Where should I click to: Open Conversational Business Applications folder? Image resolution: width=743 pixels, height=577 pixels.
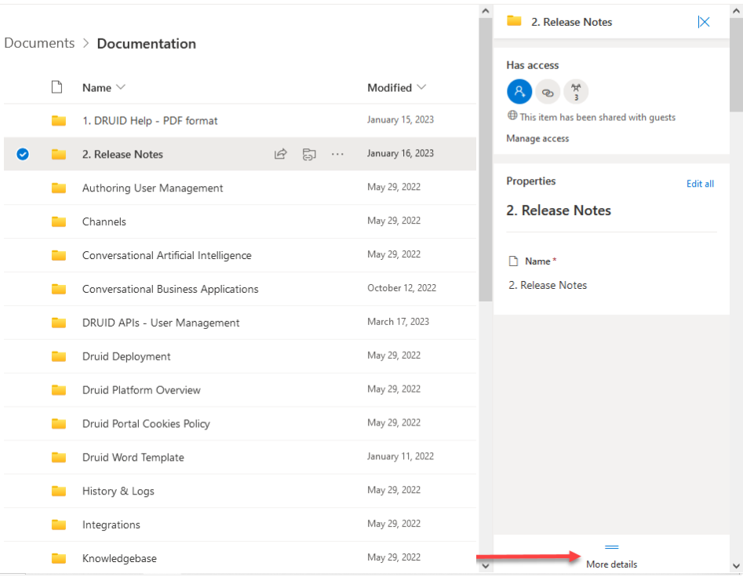[x=170, y=289]
